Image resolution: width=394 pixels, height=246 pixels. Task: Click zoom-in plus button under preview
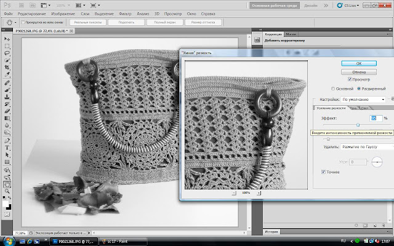[258, 192]
